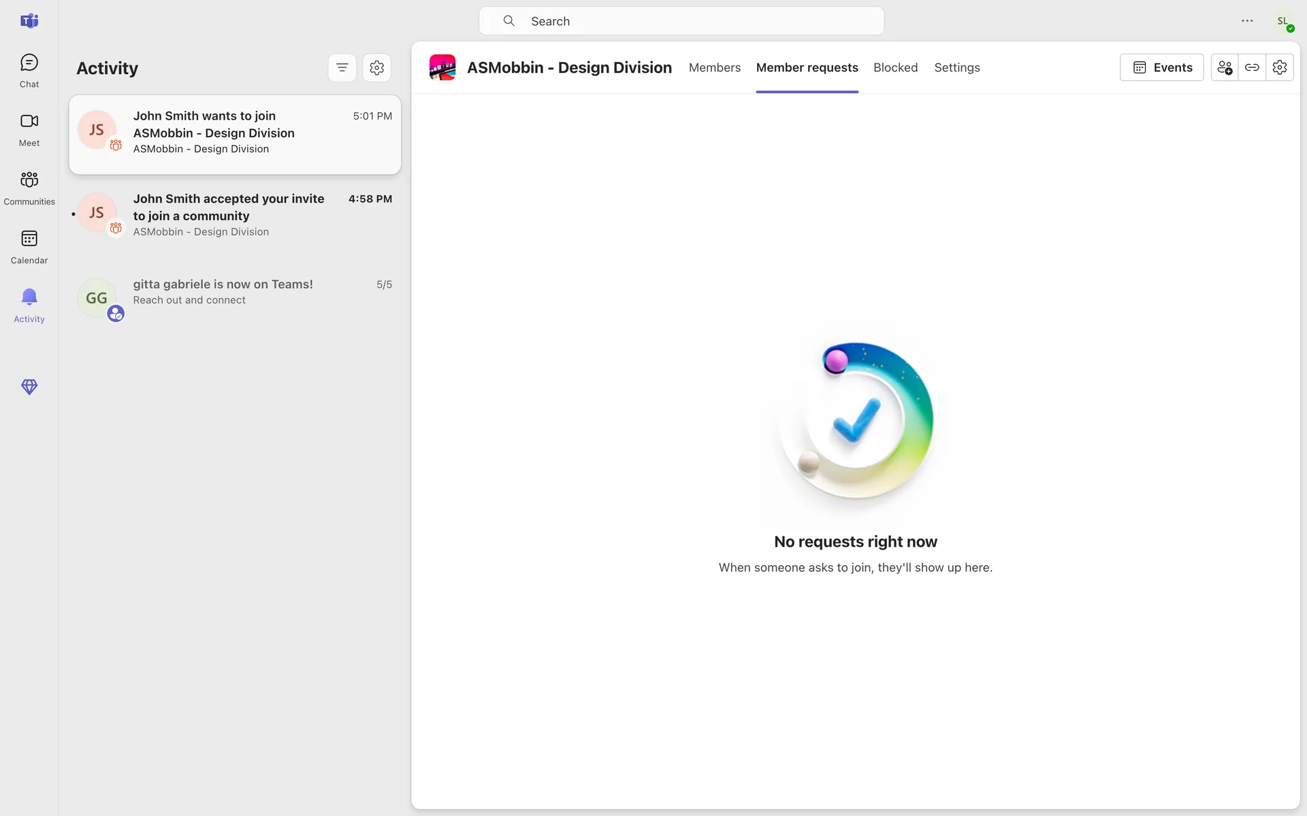Open the Calendar view
This screenshot has width=1307, height=816.
(29, 247)
